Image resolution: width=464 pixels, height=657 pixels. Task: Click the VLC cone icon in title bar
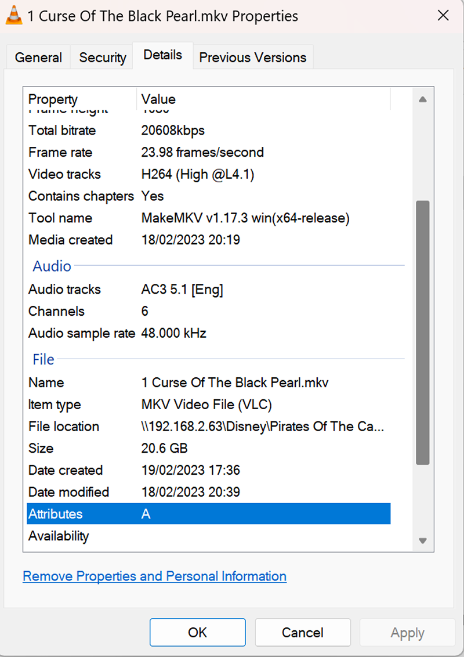[x=14, y=16]
